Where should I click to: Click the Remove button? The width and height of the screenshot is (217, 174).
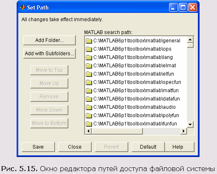pyautogui.click(x=49, y=97)
